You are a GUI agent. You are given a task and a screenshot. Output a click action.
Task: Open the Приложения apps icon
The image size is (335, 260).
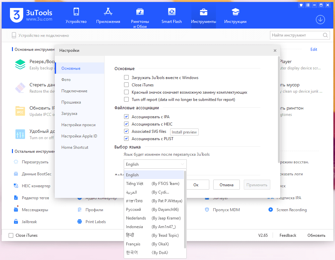click(x=108, y=12)
